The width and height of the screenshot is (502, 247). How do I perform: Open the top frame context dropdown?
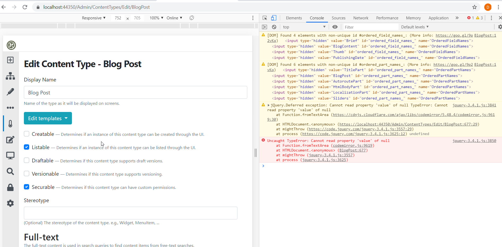coord(304,27)
